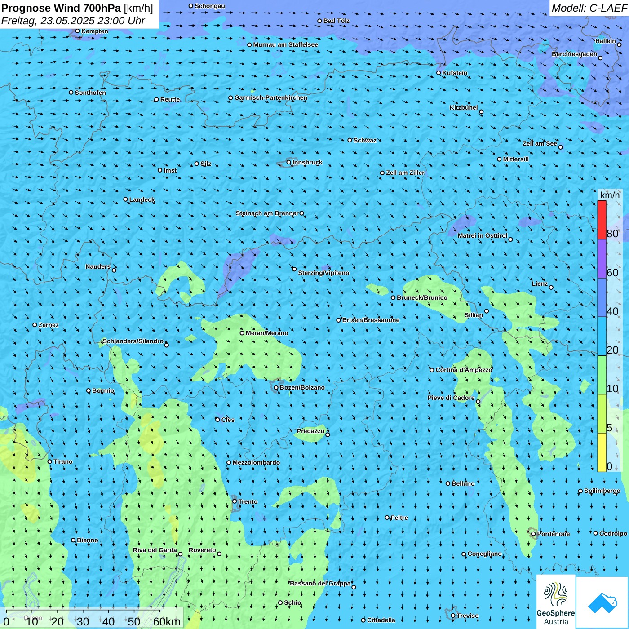This screenshot has height=629, width=629.
Task: Click the "Treviso" city label
Action: coord(468,616)
